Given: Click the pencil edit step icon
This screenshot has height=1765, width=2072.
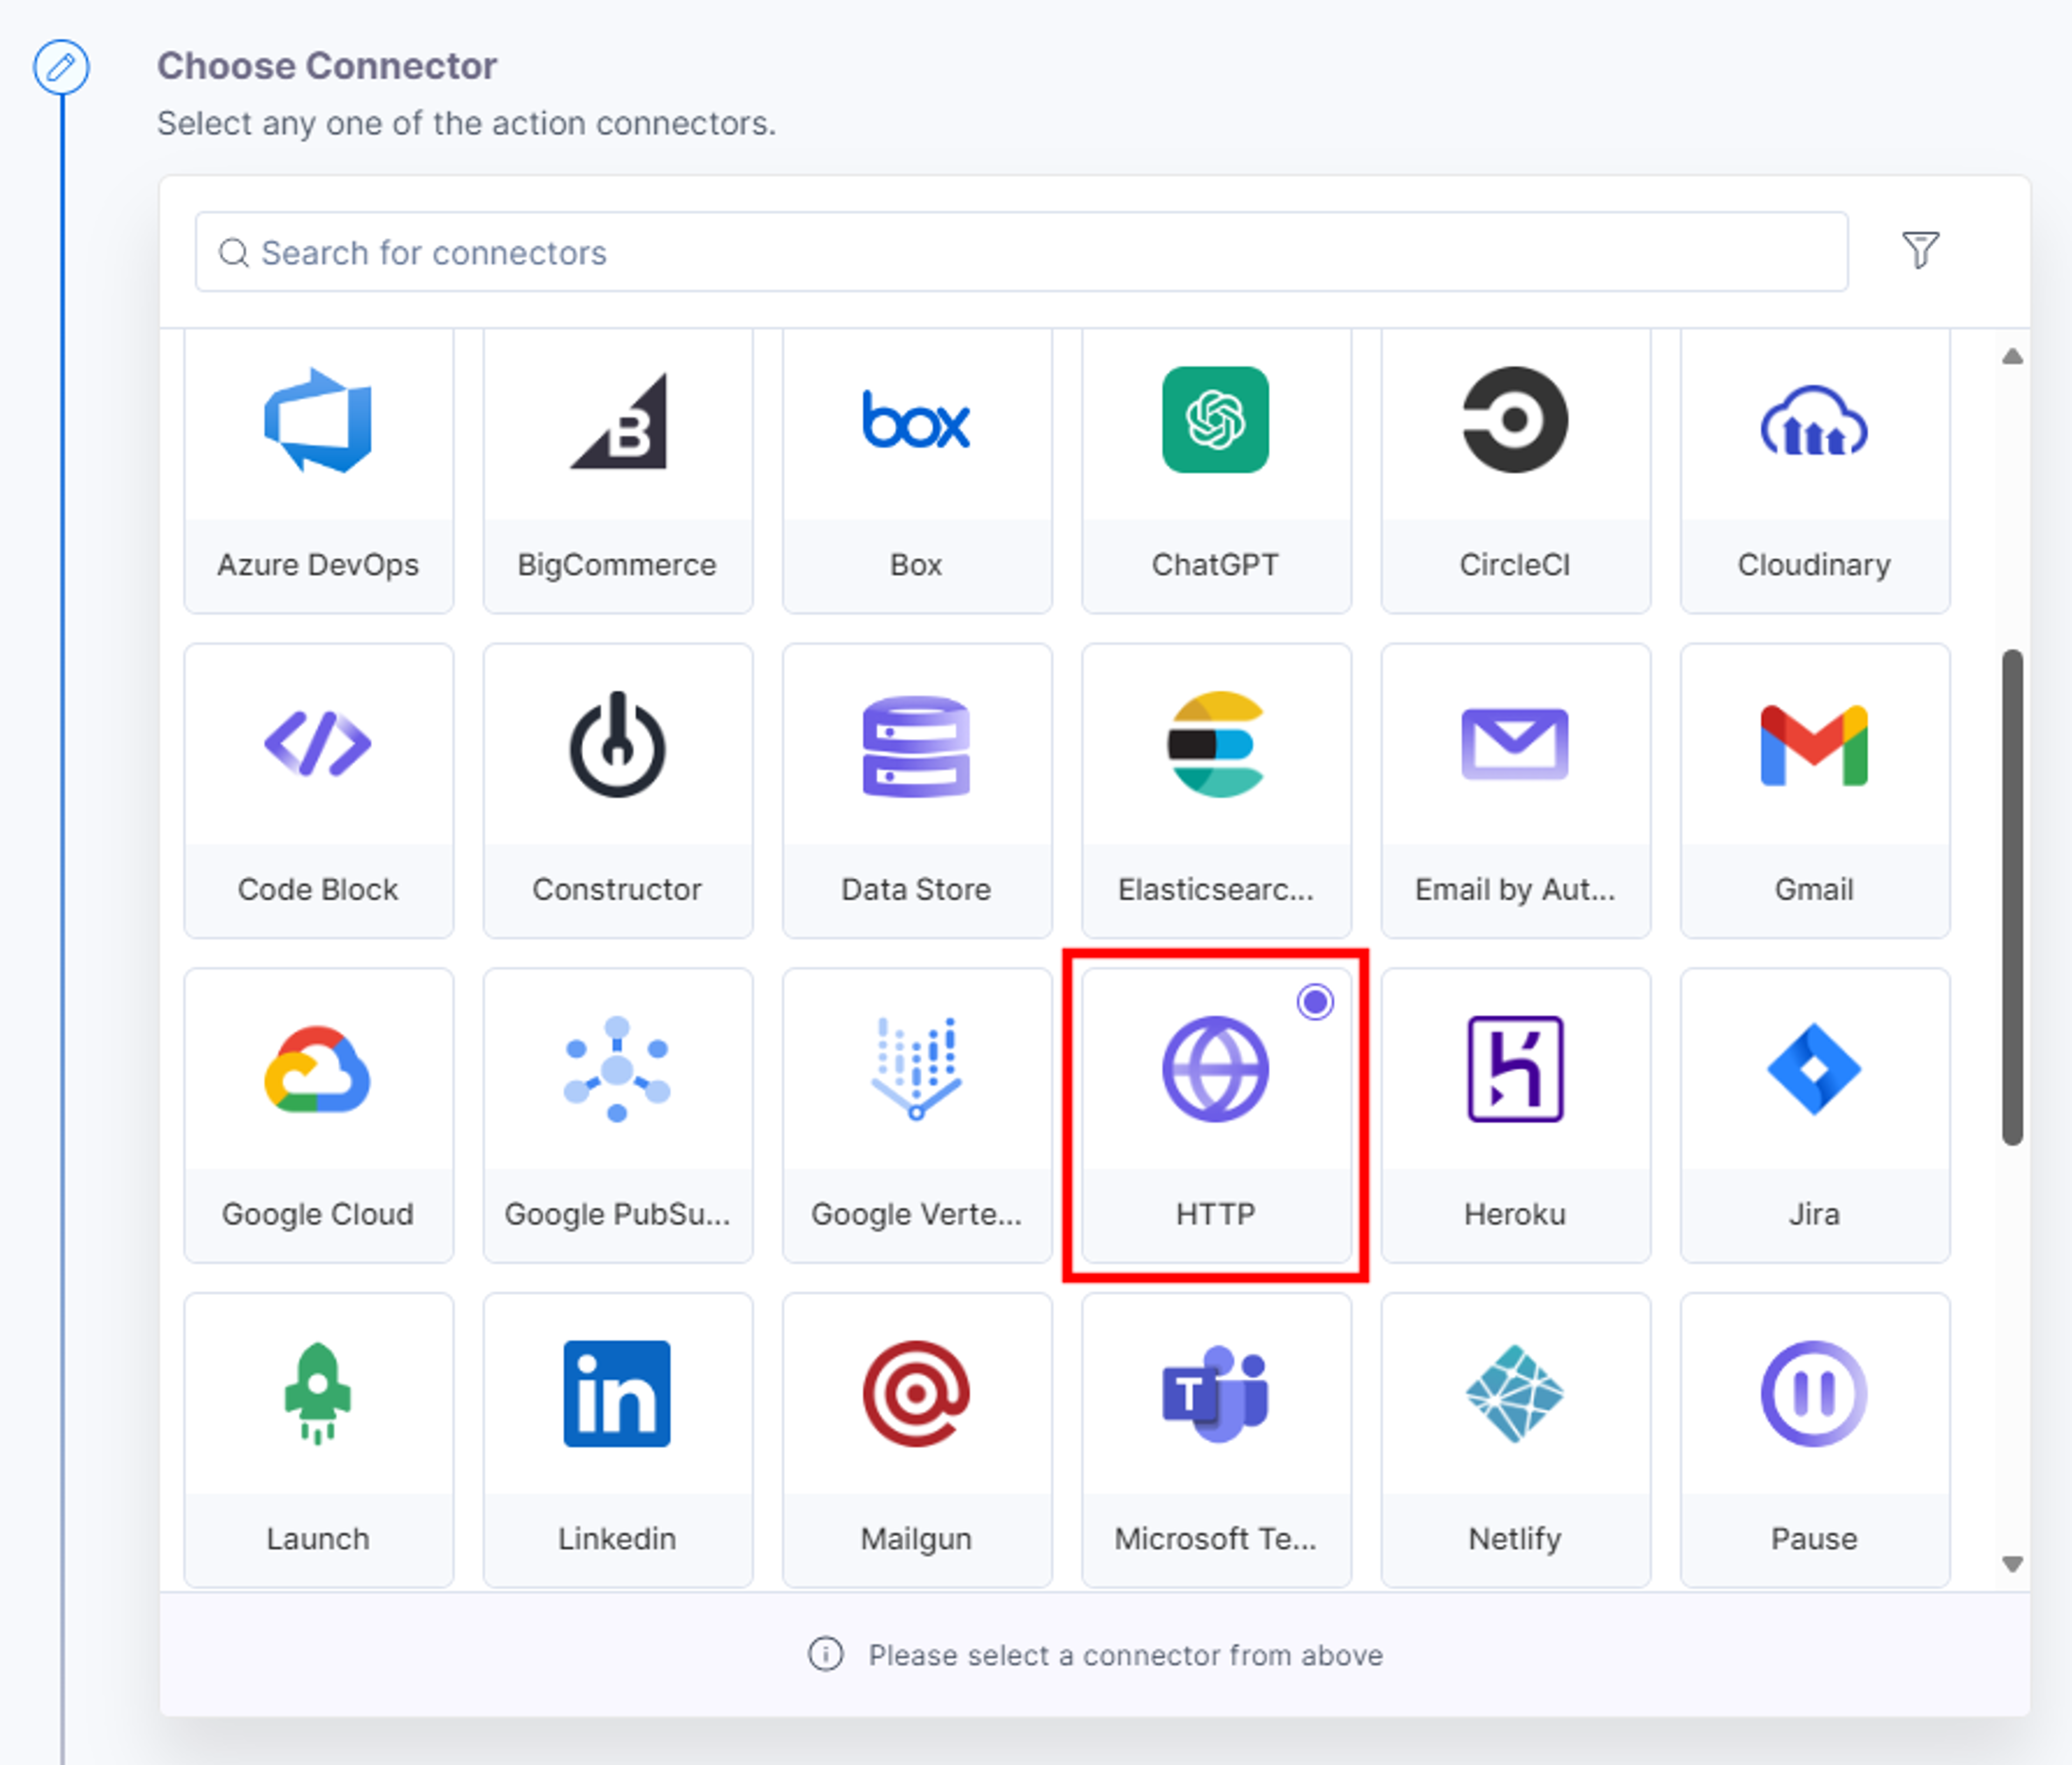Looking at the screenshot, I should [x=61, y=67].
